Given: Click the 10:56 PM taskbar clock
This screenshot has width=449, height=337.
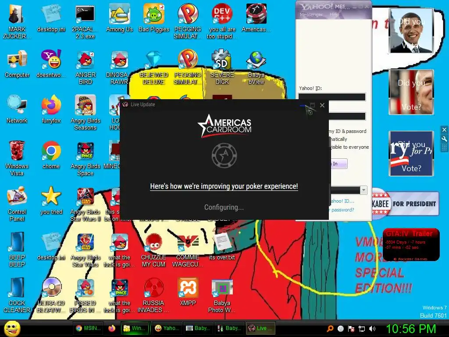Looking at the screenshot, I should [x=411, y=329].
